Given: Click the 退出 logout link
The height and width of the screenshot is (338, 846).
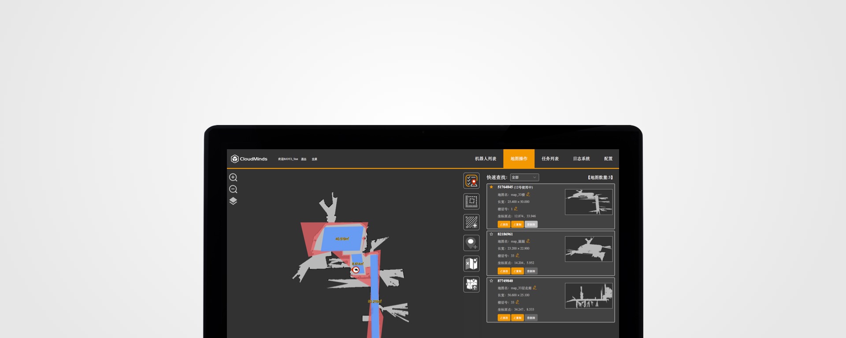Looking at the screenshot, I should click(304, 159).
